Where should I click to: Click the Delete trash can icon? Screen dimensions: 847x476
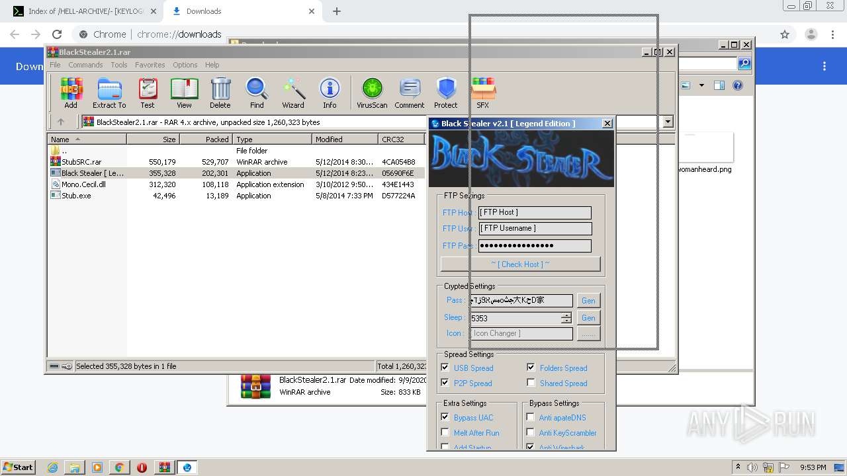tap(220, 93)
